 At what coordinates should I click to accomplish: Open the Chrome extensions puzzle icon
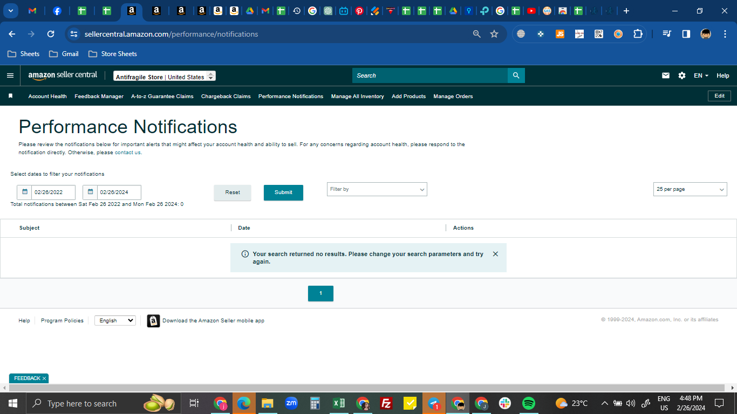(x=638, y=34)
